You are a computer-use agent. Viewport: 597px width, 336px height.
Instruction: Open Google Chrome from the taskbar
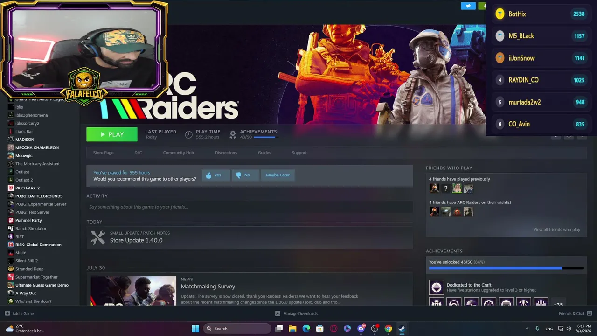pyautogui.click(x=388, y=329)
